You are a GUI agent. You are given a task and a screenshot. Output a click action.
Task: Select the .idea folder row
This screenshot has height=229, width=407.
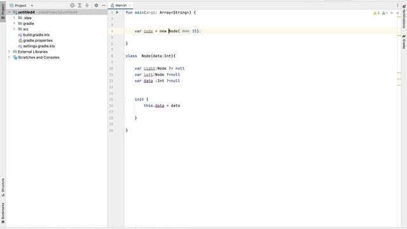tap(57, 18)
